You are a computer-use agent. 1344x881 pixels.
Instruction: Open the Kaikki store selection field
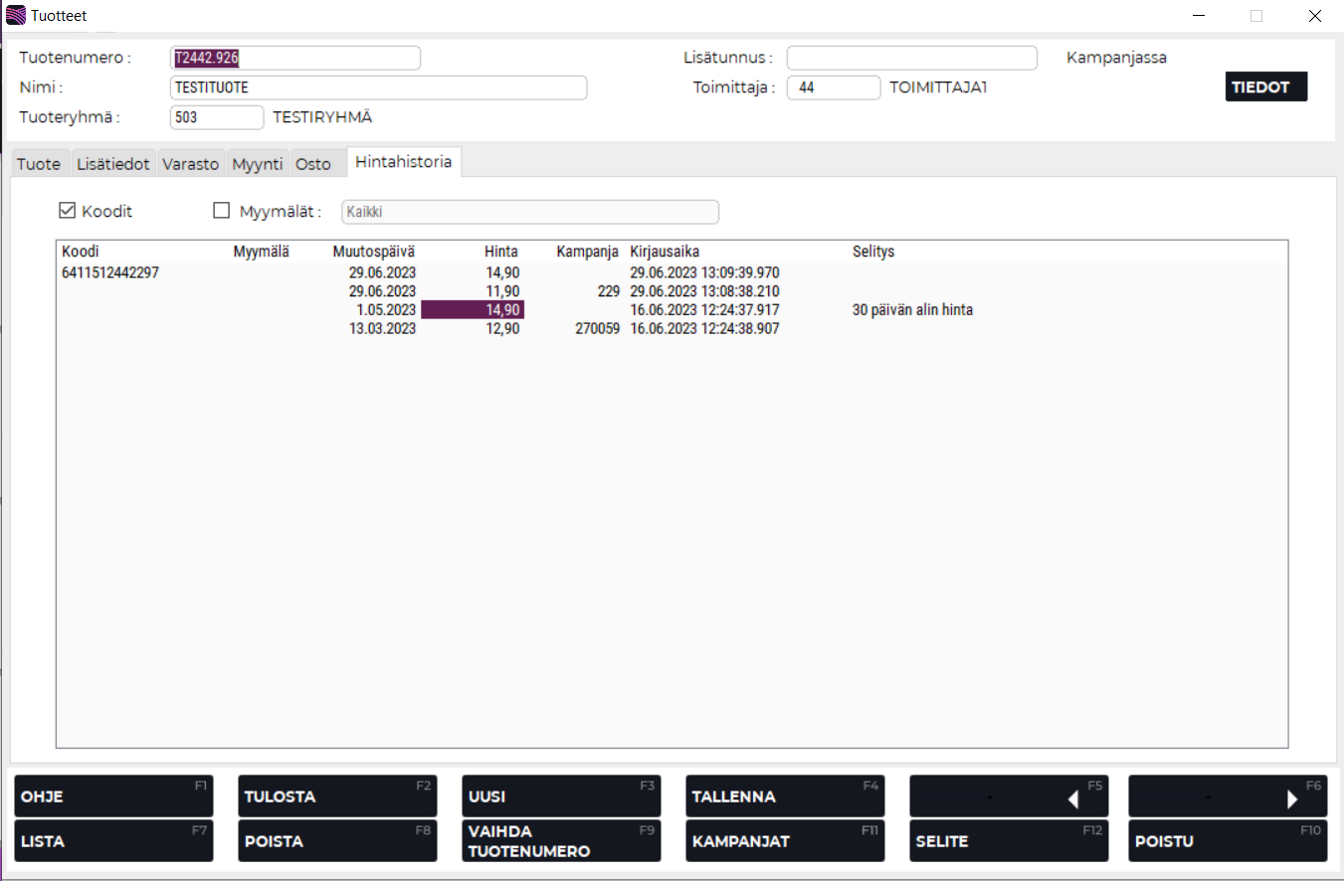(x=529, y=212)
